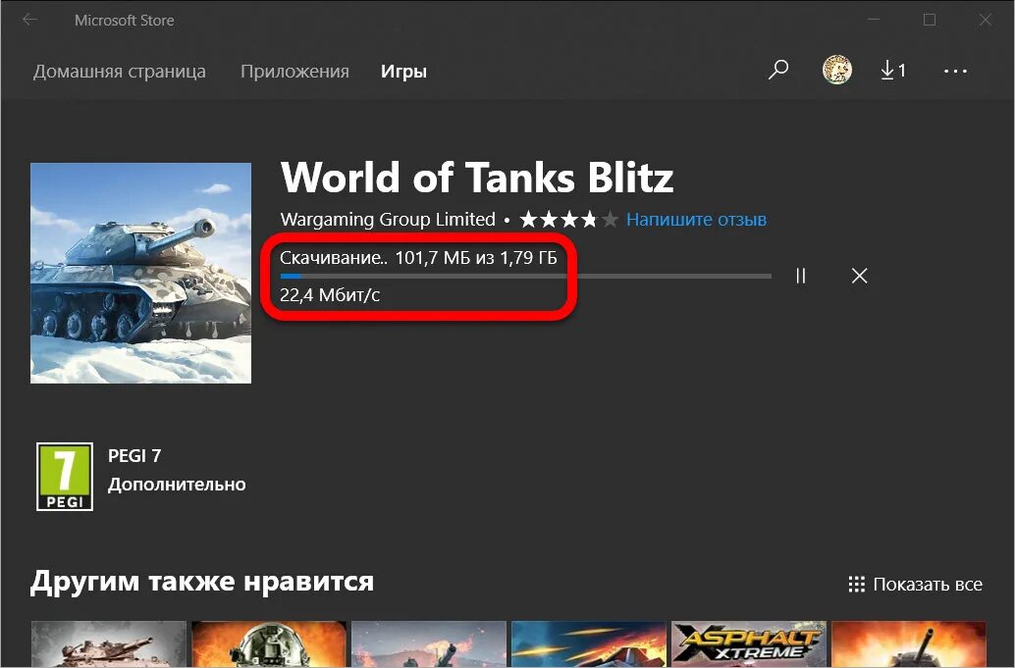Open the three-dots more menu
The height and width of the screenshot is (668, 1015).
pyautogui.click(x=955, y=72)
